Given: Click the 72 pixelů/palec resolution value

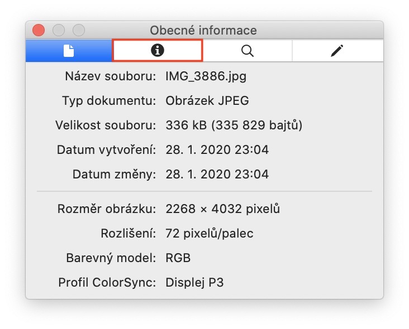Looking at the screenshot, I should (x=210, y=234).
